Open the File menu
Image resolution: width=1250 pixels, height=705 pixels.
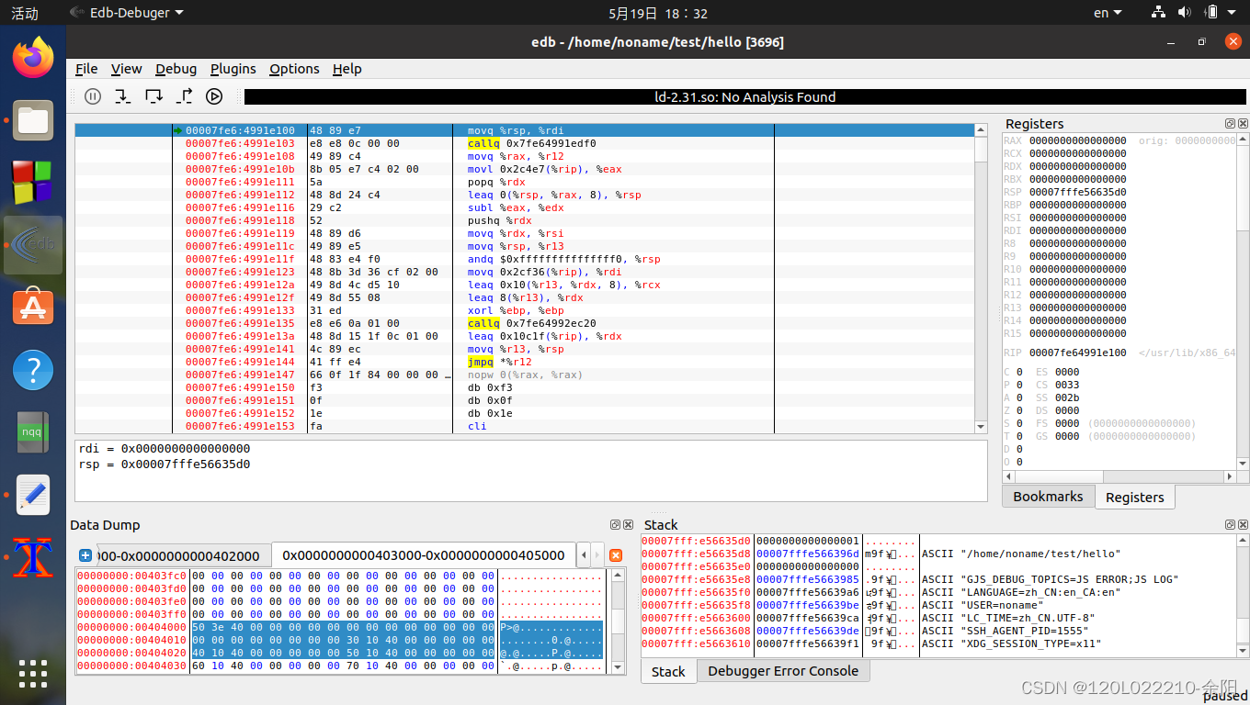pos(86,69)
